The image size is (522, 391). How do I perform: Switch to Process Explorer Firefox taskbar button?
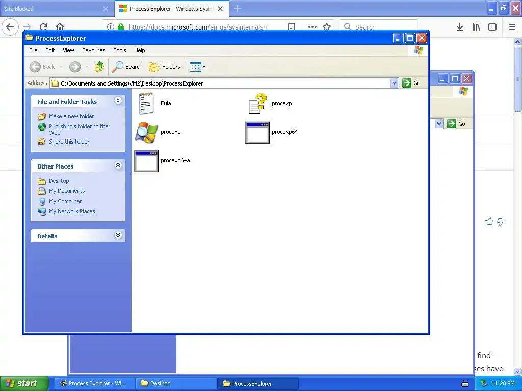(94, 384)
